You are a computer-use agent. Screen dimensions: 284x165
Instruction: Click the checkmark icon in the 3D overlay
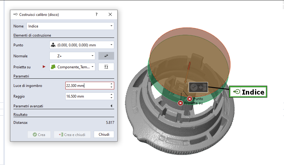[x=193, y=87]
